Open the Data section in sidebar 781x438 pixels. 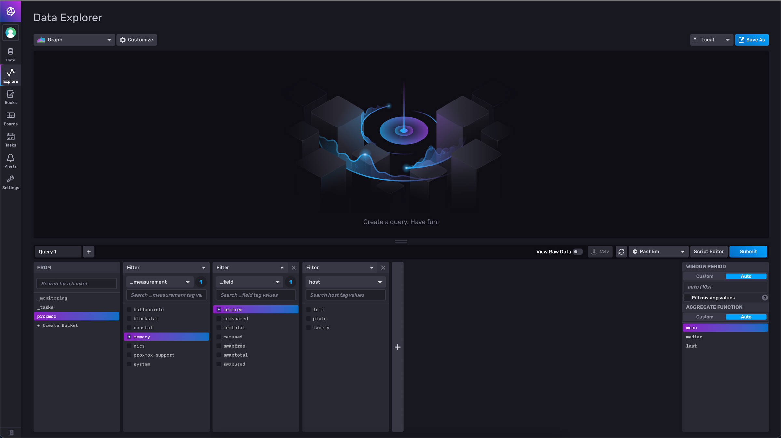(10, 55)
